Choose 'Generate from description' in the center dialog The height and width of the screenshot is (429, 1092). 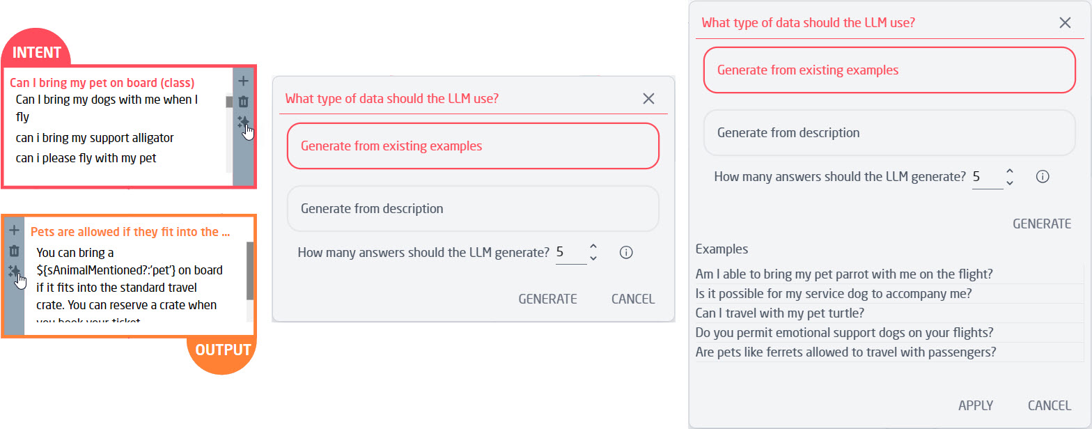pyautogui.click(x=472, y=208)
